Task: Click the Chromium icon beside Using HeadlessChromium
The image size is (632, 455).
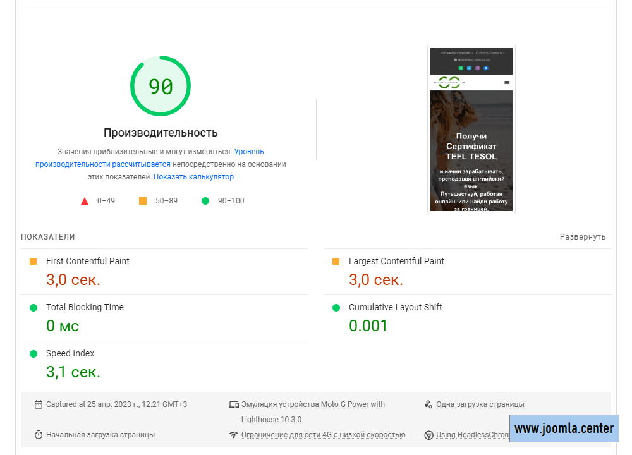Action: [428, 435]
